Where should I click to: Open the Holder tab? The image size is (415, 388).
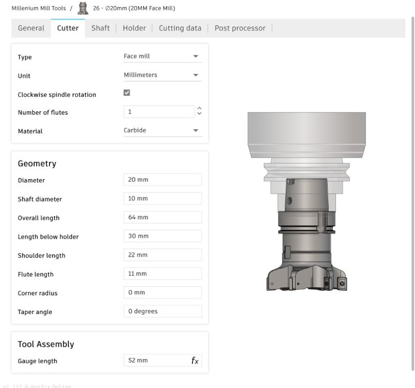tap(134, 28)
